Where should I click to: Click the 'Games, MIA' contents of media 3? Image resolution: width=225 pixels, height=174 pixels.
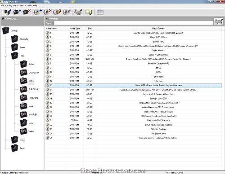(158, 42)
